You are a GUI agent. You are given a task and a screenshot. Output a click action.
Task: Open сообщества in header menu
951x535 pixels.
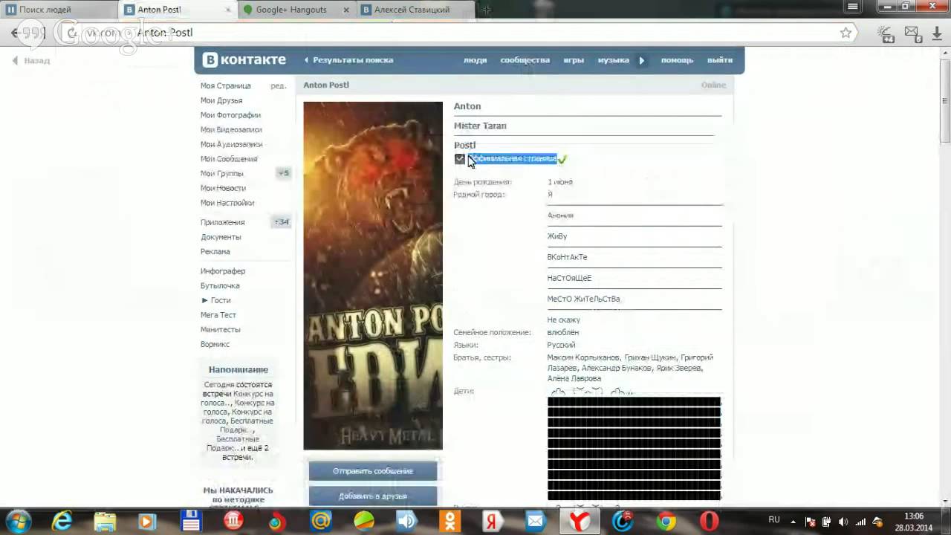pos(525,60)
